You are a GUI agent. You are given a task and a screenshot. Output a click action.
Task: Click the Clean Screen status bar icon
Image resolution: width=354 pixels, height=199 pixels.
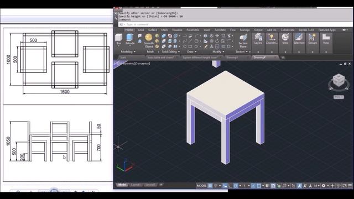tap(345, 186)
